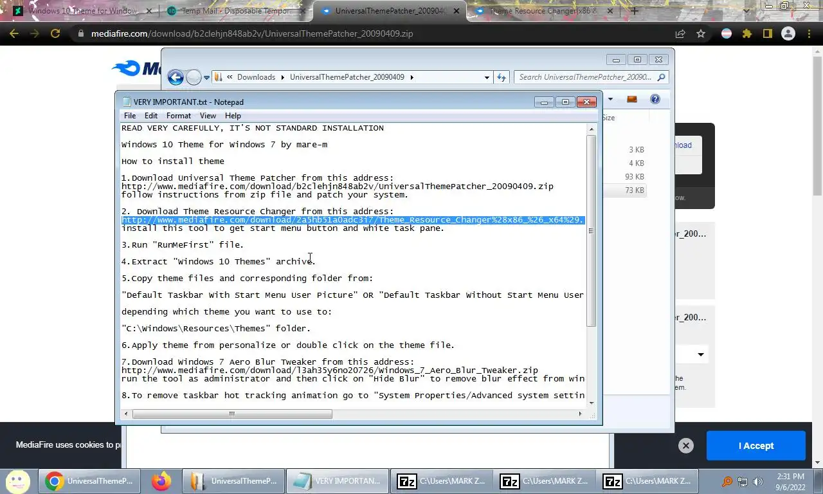Open the volume icon in system tray
The width and height of the screenshot is (823, 494).
758,482
